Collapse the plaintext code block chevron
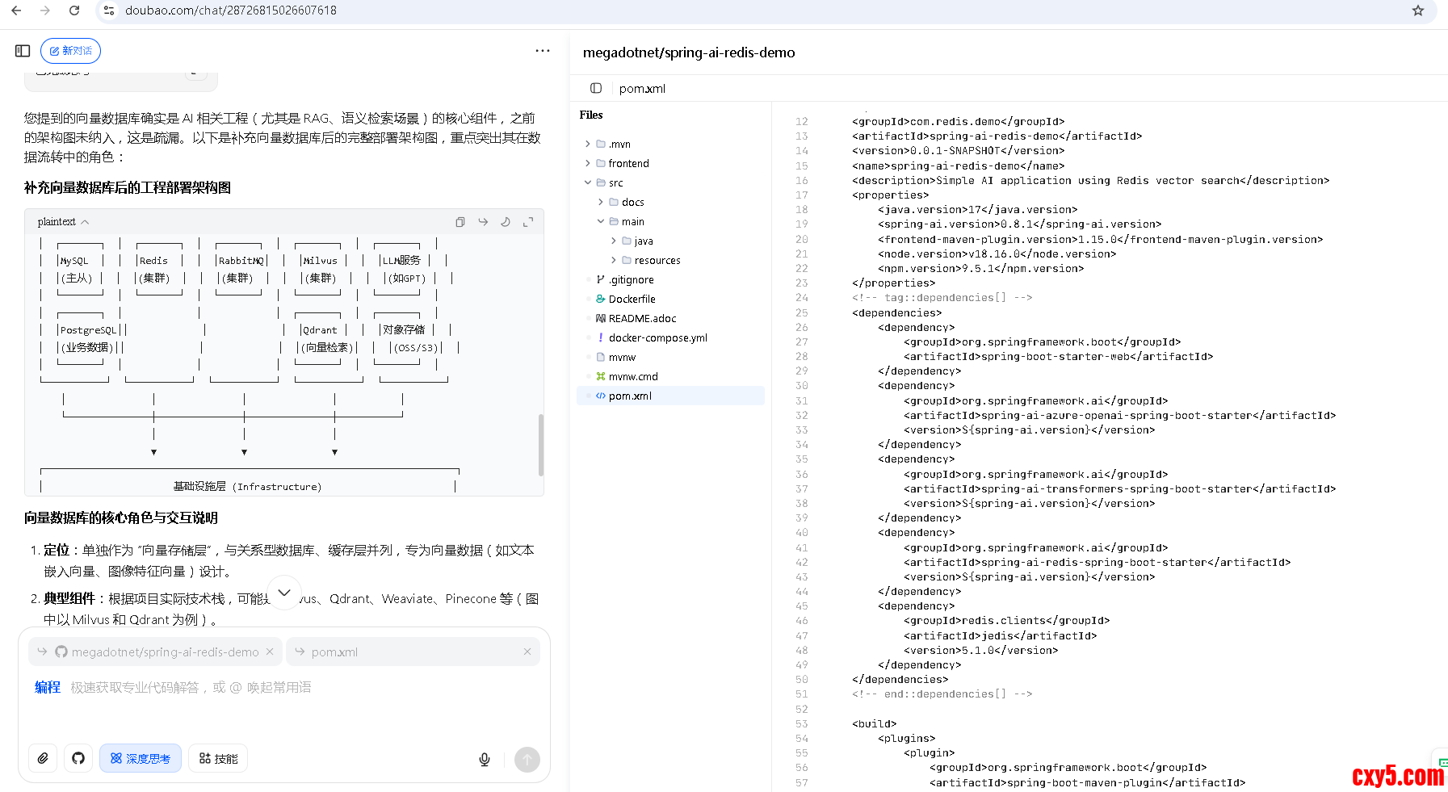Image resolution: width=1448 pixels, height=792 pixels. (85, 222)
